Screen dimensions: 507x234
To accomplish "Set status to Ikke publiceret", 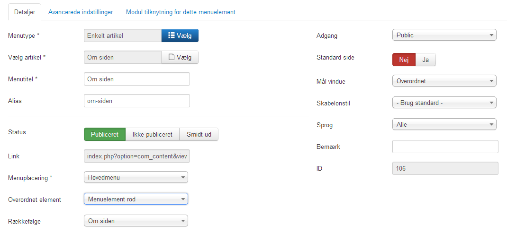I will coord(152,134).
